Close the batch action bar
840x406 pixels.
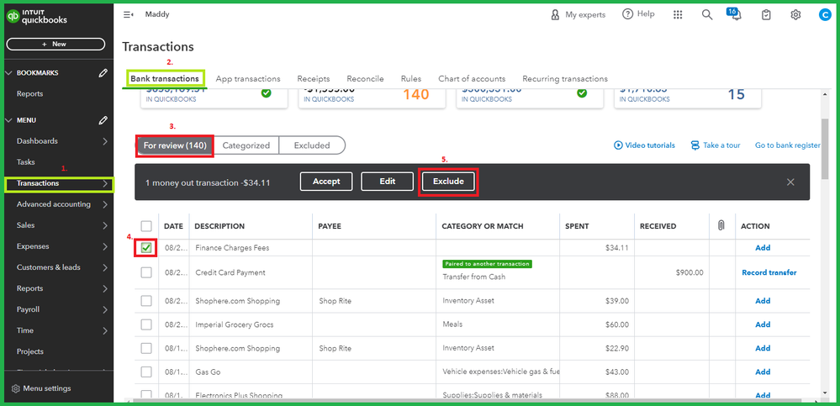coord(790,182)
